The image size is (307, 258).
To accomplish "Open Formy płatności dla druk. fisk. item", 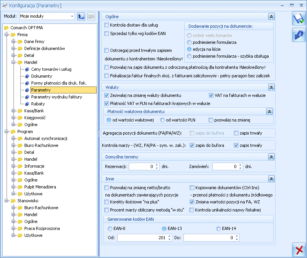I will pos(59,83).
